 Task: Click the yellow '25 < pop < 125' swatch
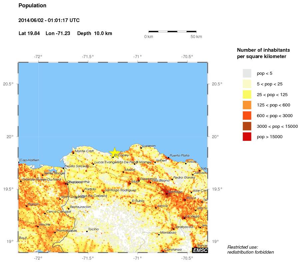point(247,94)
